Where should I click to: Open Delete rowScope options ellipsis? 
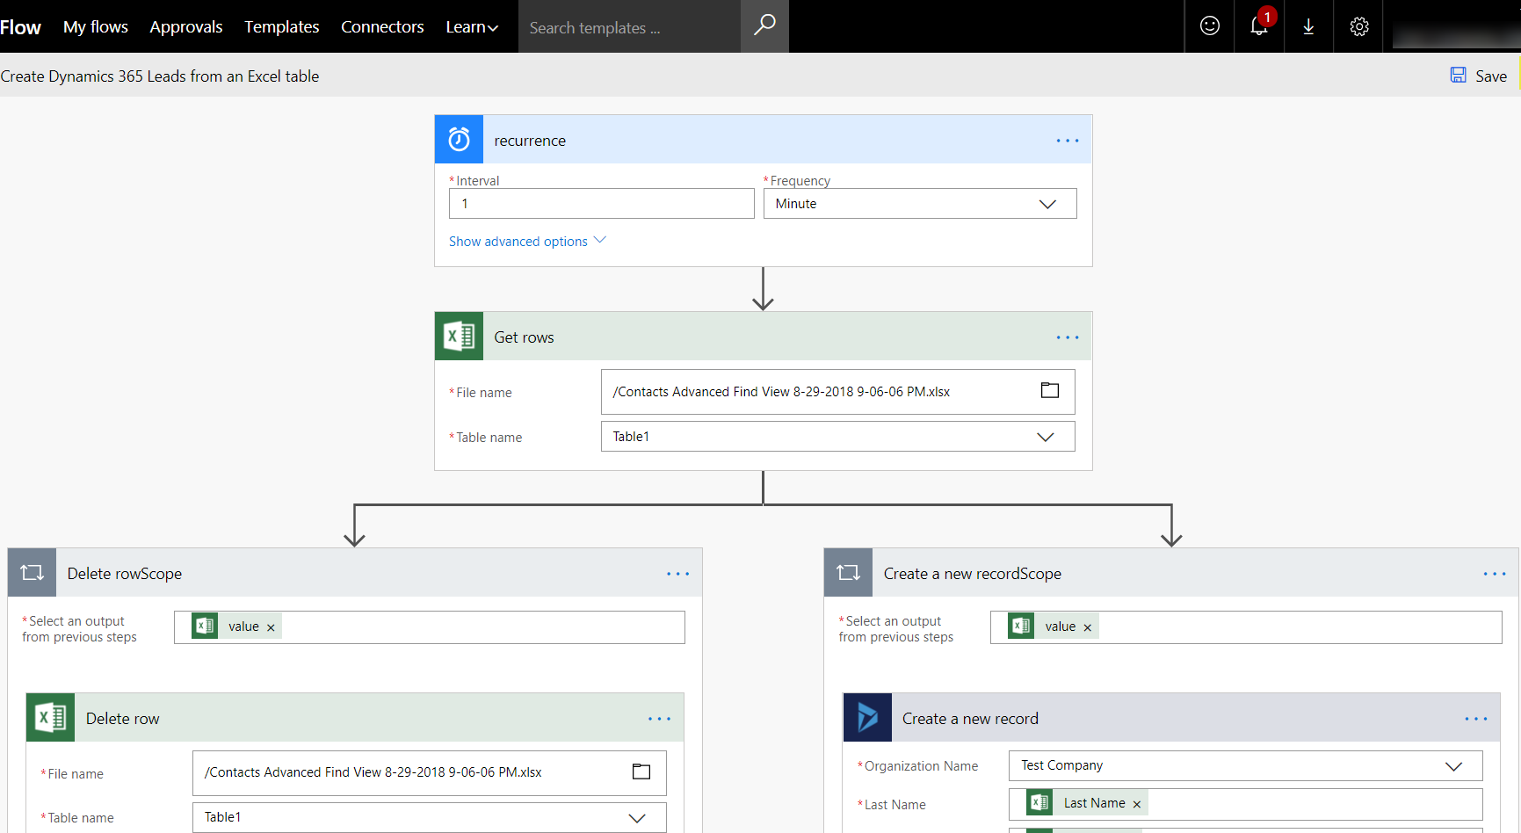677,574
